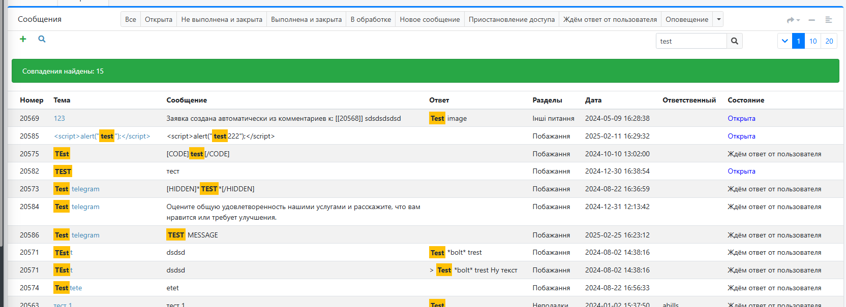This screenshot has width=846, height=307.
Task: Click date "2024-08-22 16:56:33"
Action: tap(617, 288)
